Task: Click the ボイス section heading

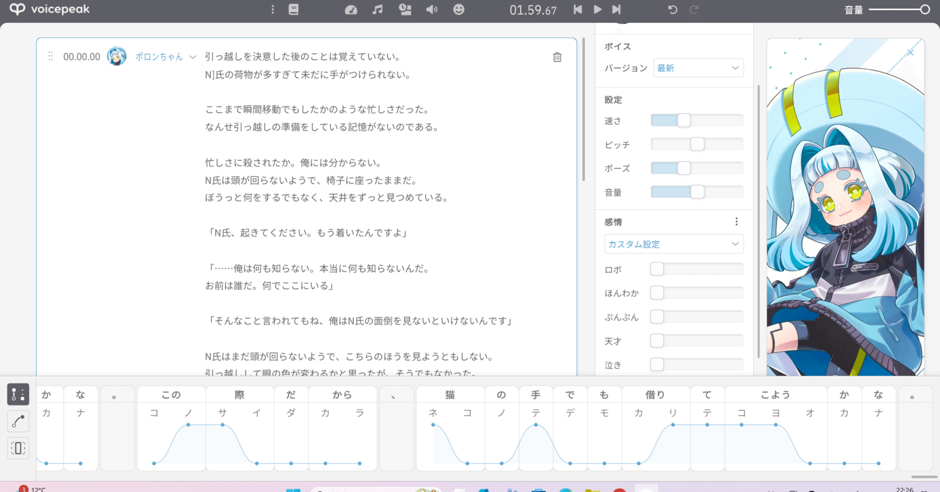Action: 618,47
